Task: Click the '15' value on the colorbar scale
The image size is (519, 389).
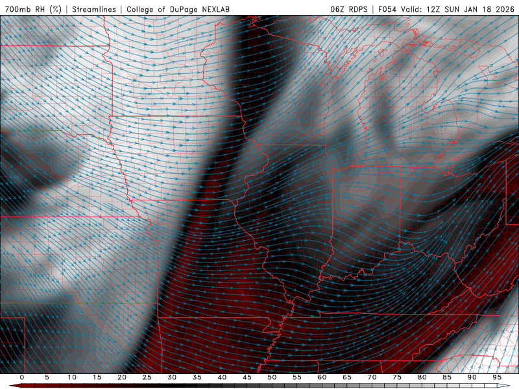Action: [97, 377]
